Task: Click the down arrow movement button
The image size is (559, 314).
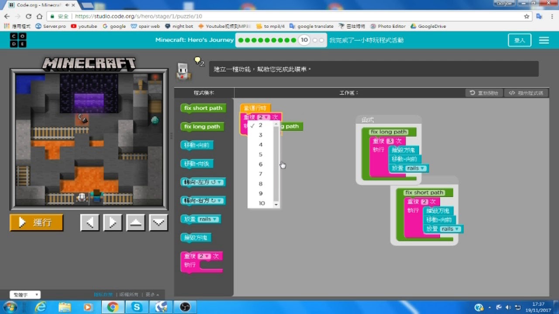Action: [x=159, y=222]
